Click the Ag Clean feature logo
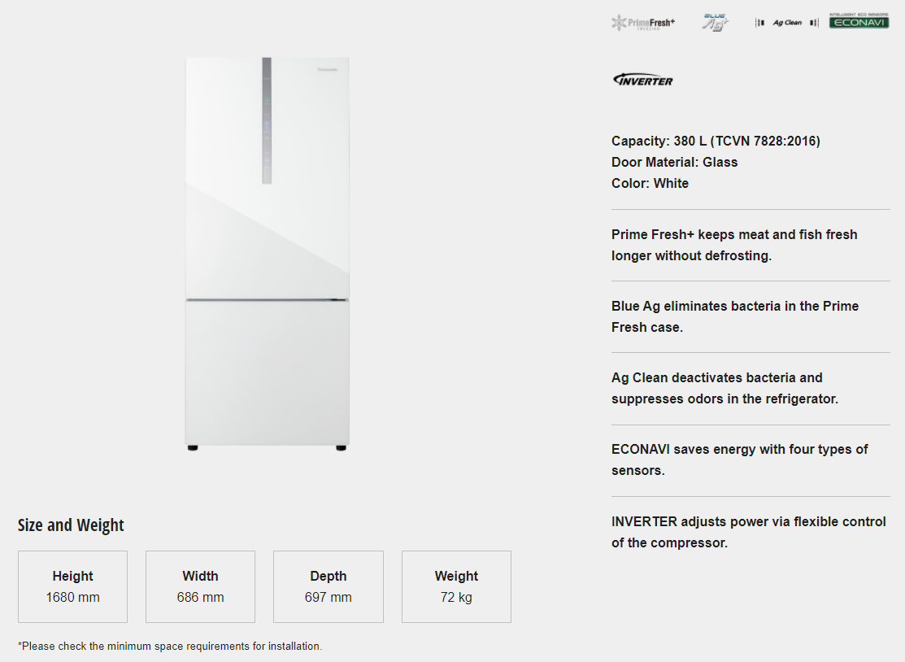This screenshot has height=662, width=905. (x=786, y=23)
